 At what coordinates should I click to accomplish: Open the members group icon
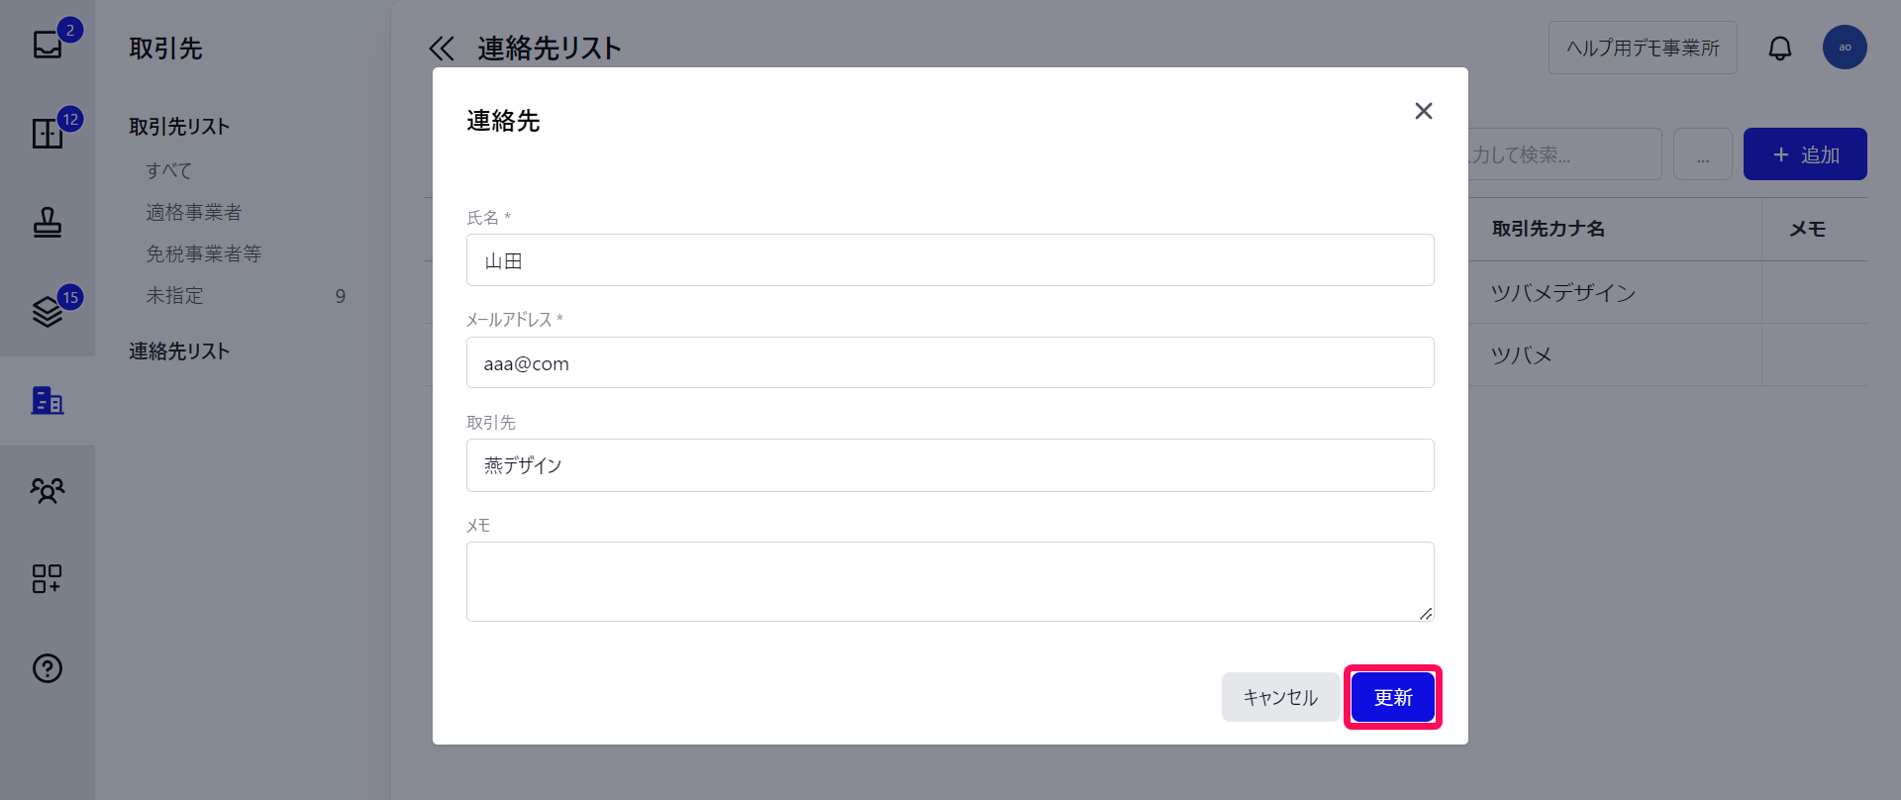(48, 490)
